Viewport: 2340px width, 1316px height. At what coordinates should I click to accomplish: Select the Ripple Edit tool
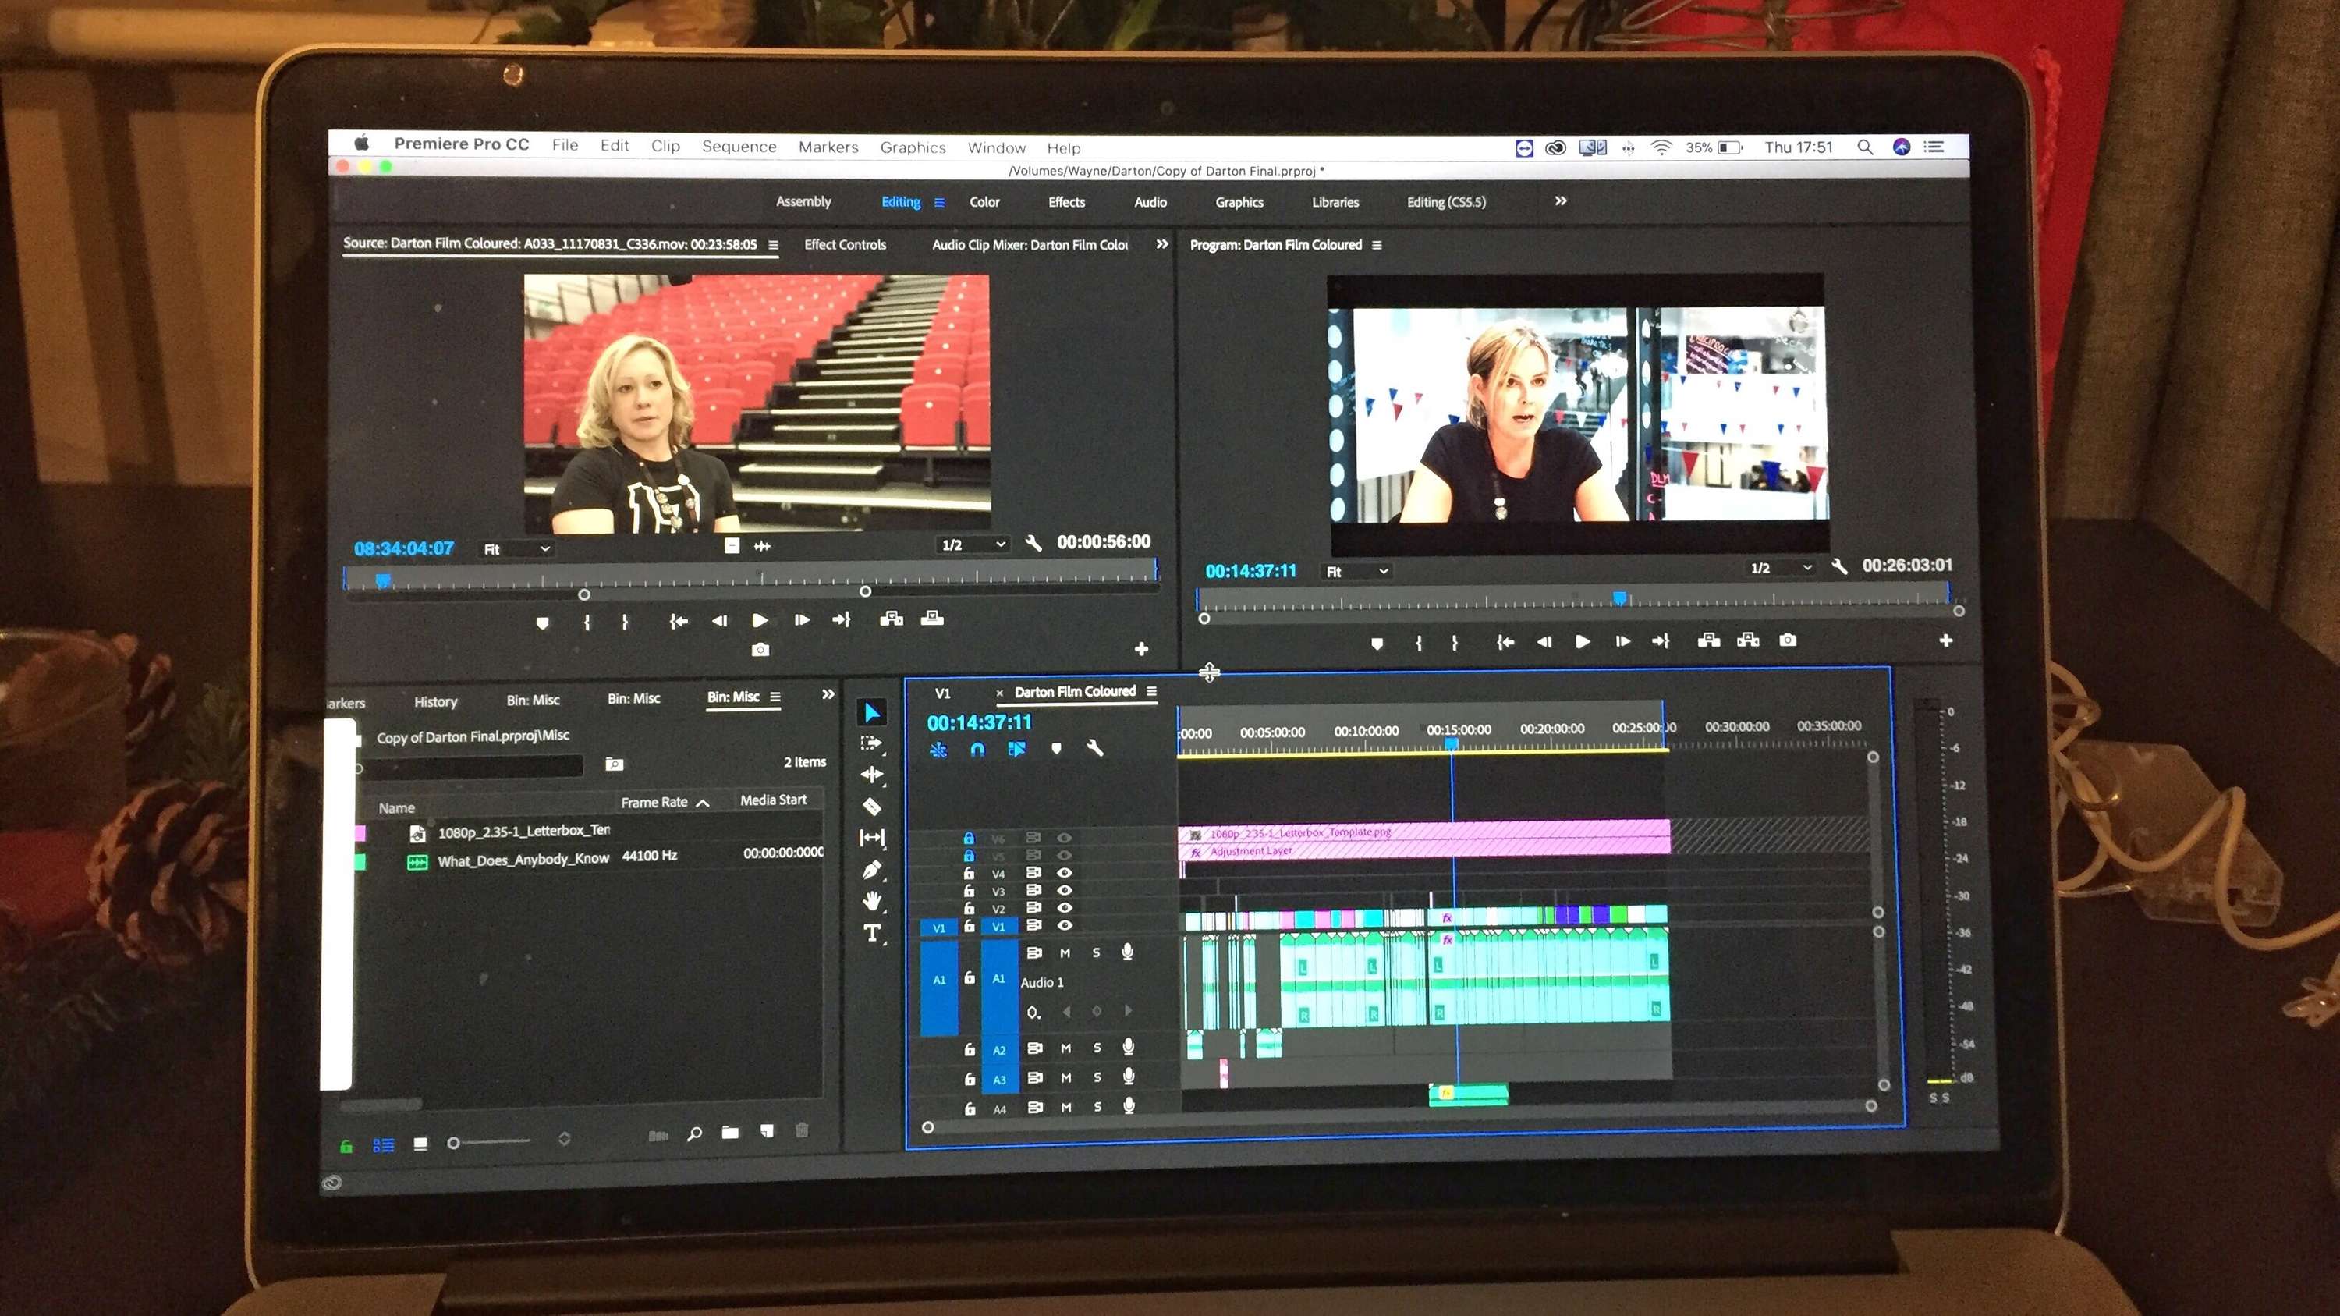click(x=871, y=775)
